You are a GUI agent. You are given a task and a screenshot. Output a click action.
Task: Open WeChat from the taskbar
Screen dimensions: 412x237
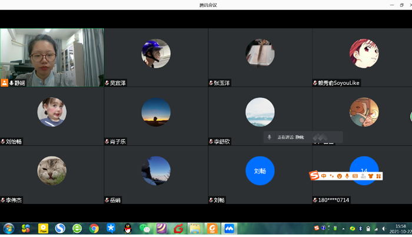pyautogui.click(x=145, y=228)
